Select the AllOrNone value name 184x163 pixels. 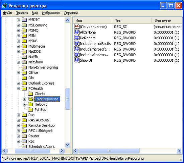pyautogui.click(x=88, y=32)
